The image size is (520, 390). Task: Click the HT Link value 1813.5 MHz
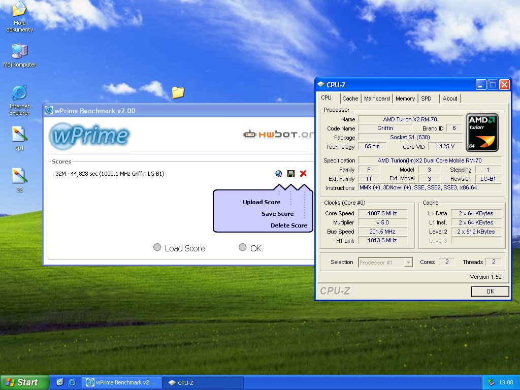(x=382, y=240)
